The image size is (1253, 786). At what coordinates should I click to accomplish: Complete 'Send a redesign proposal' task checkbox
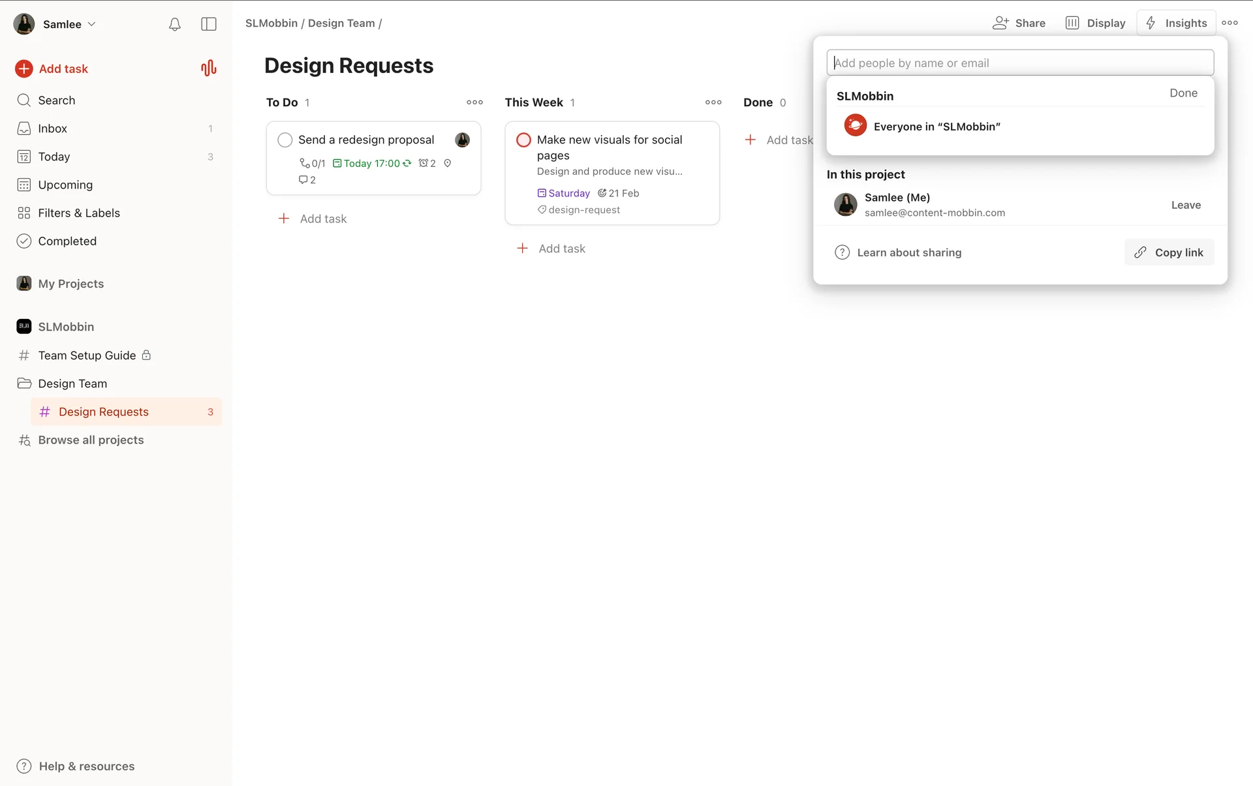coord(285,140)
